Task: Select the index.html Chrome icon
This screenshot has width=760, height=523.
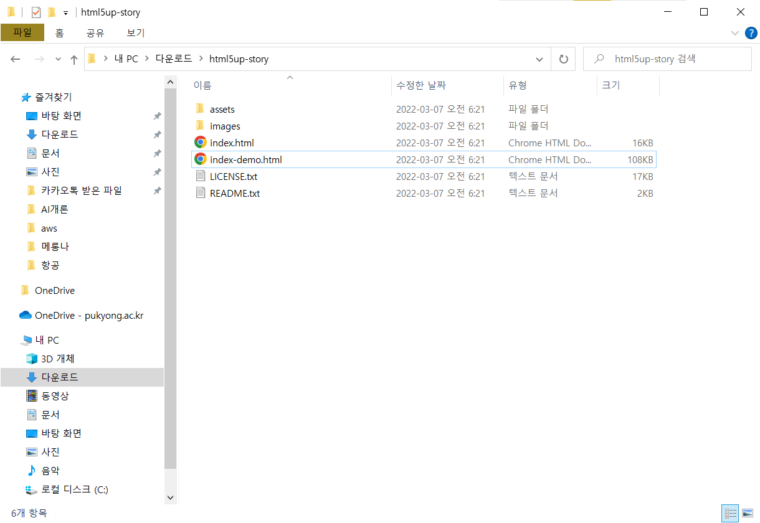Action: coord(201,143)
